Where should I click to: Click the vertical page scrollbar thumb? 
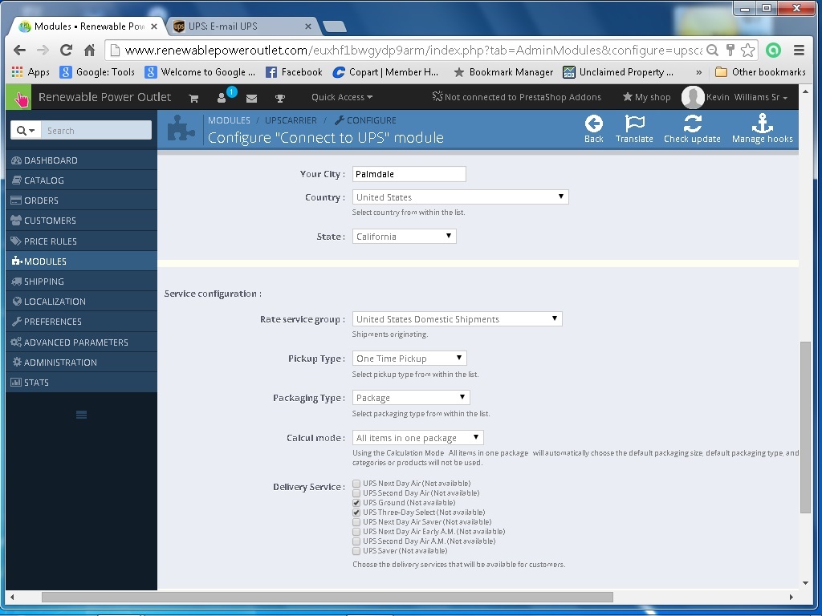(805, 427)
